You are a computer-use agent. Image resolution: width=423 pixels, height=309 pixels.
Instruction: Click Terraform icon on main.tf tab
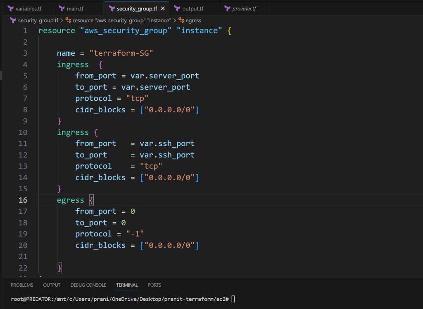tap(62, 9)
